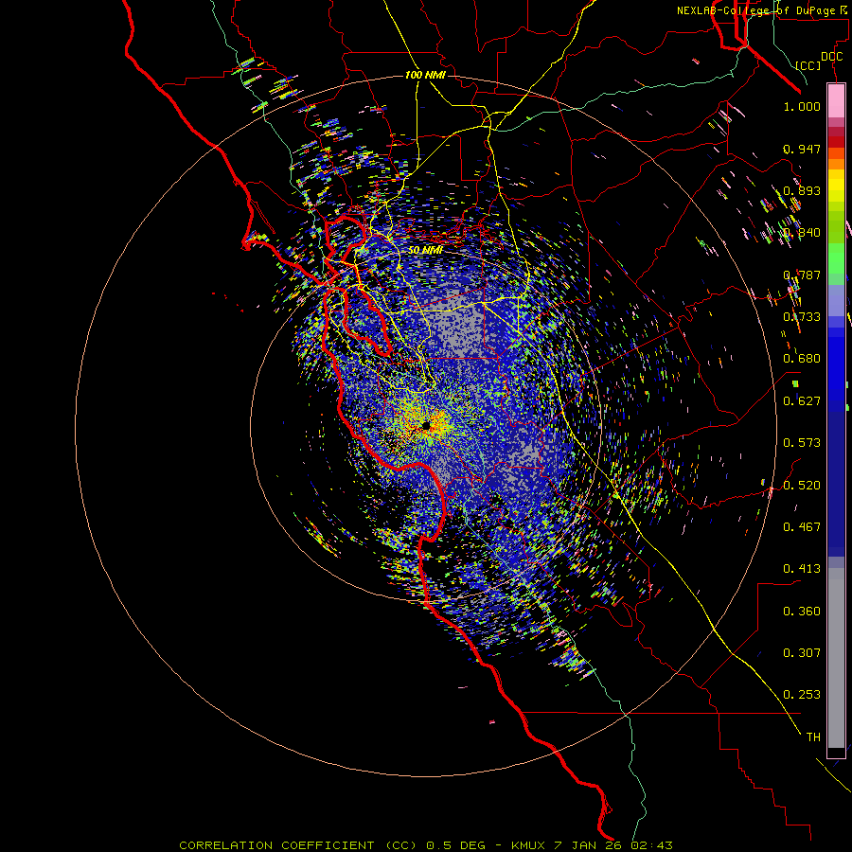The image size is (852, 852).
Task: Click the black radar site dot at center
Action: coord(426,425)
